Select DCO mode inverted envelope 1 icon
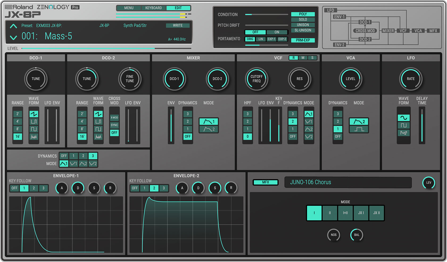 [x=73, y=163]
